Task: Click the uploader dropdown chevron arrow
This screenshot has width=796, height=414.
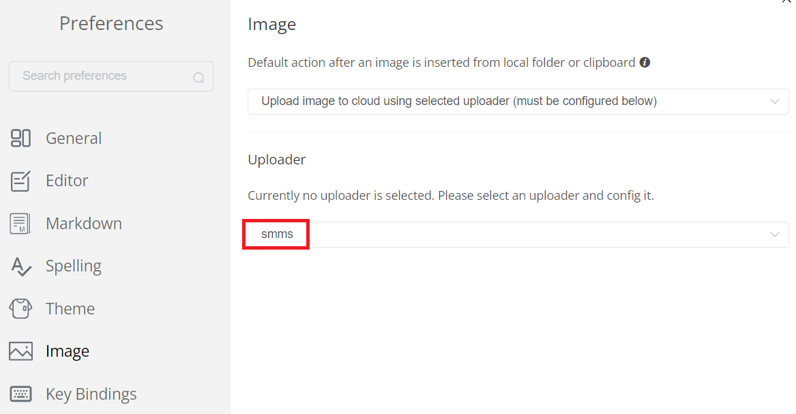Action: 774,235
